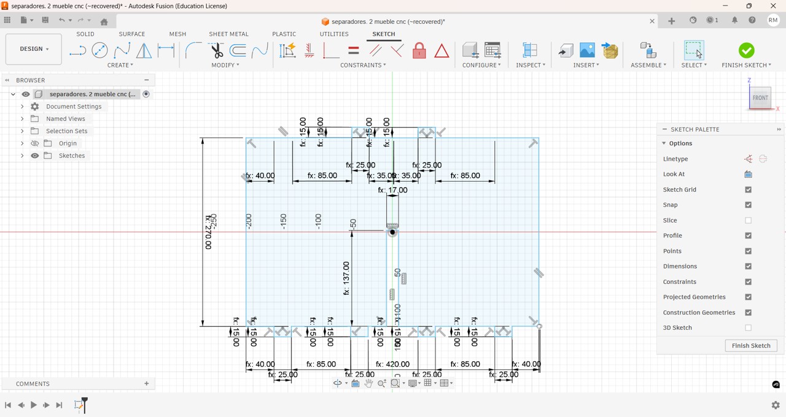This screenshot has width=786, height=417.
Task: Open the FINISH SKETCH menu label
Action: click(746, 65)
